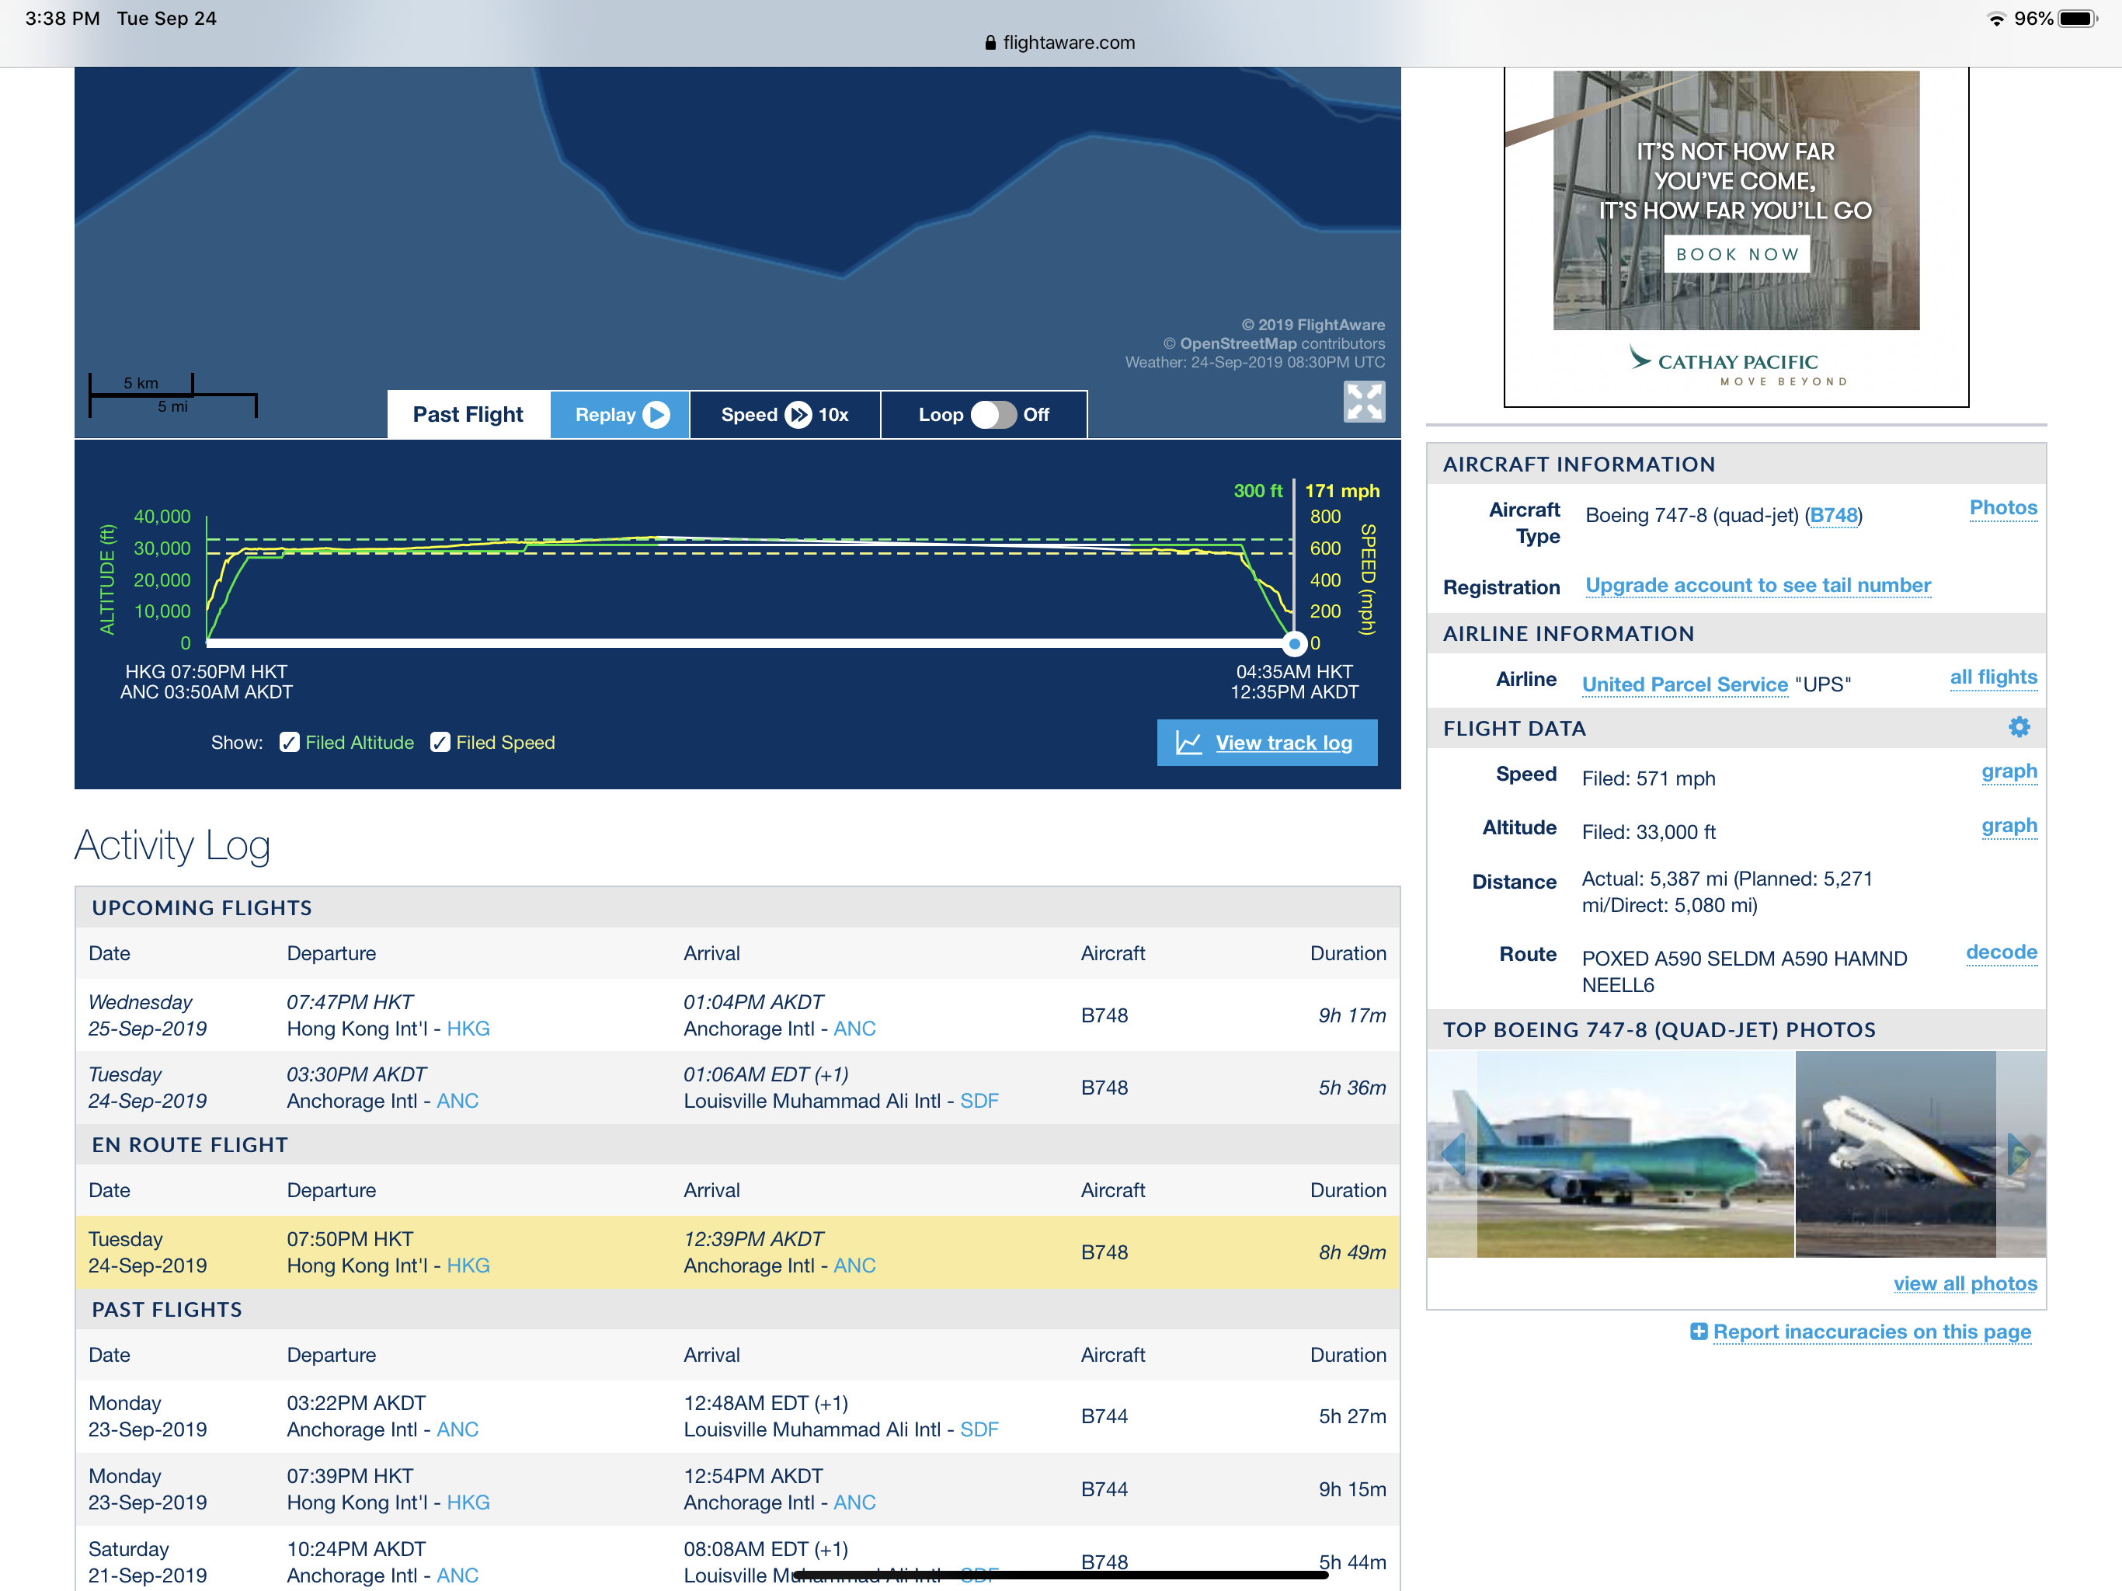Click view all photos link

[1964, 1284]
